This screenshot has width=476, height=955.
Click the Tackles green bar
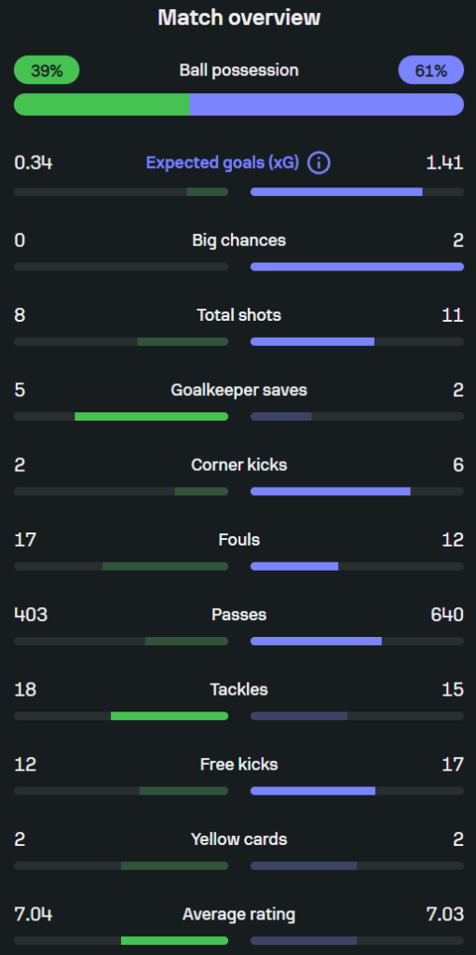click(x=170, y=716)
